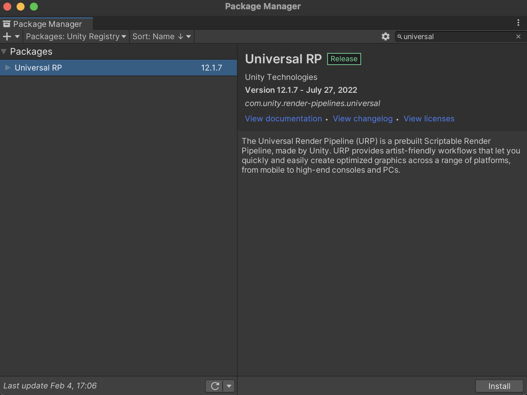Open the three-dot kebab menu
Screen dimensions: 527x395
[518, 23]
